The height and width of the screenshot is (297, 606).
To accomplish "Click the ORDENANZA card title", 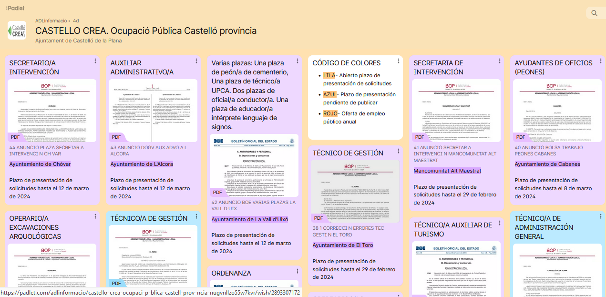I will 231,274.
